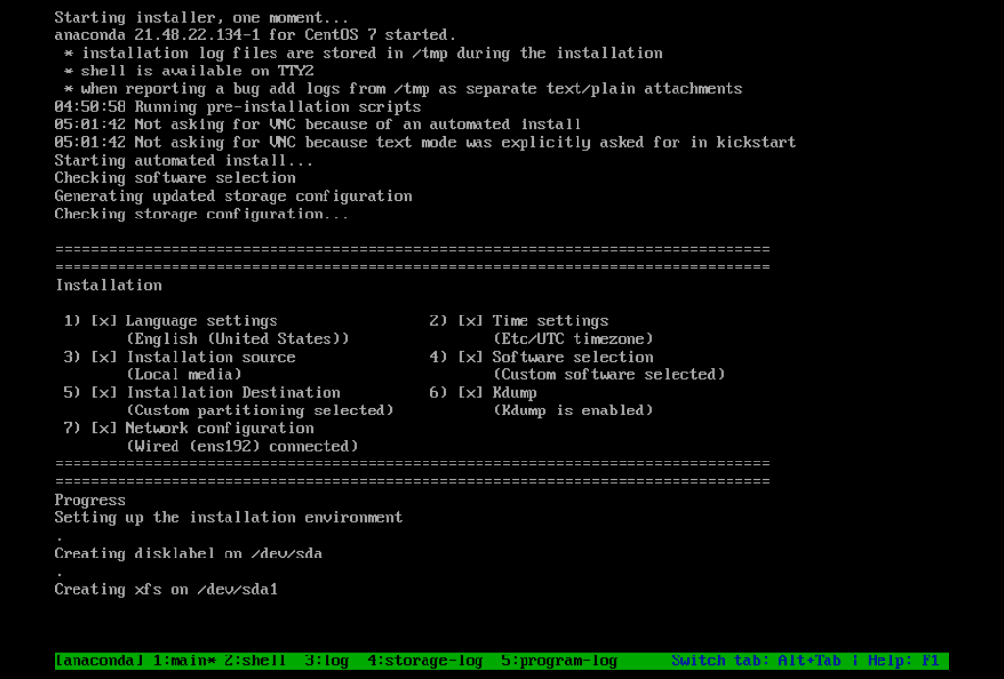This screenshot has width=1004, height=679.
Task: Click 'Creating disklabel on /dev/sda' line
Action: tap(188, 554)
